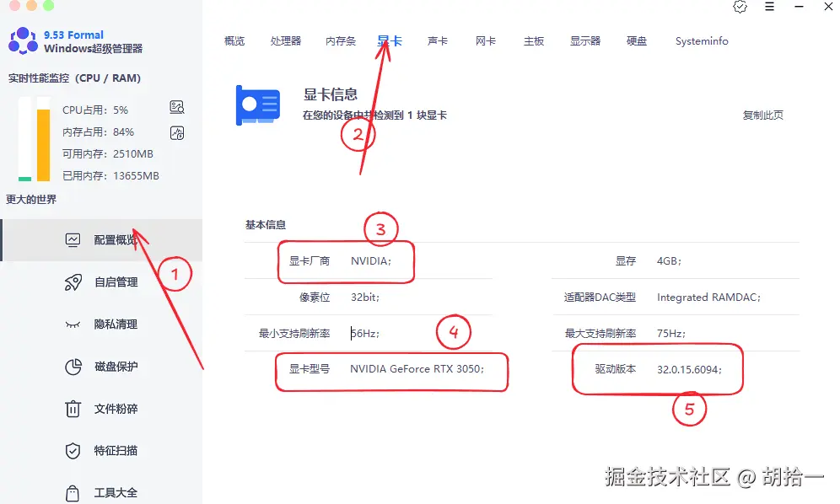Open the CPU monitor icon beside CPU占用
The image size is (840, 504).
click(177, 107)
